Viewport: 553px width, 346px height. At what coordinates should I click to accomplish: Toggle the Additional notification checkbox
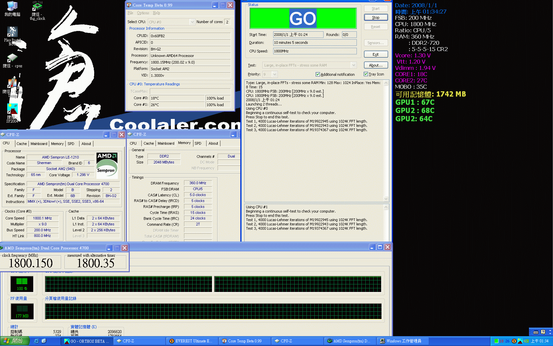pos(318,74)
